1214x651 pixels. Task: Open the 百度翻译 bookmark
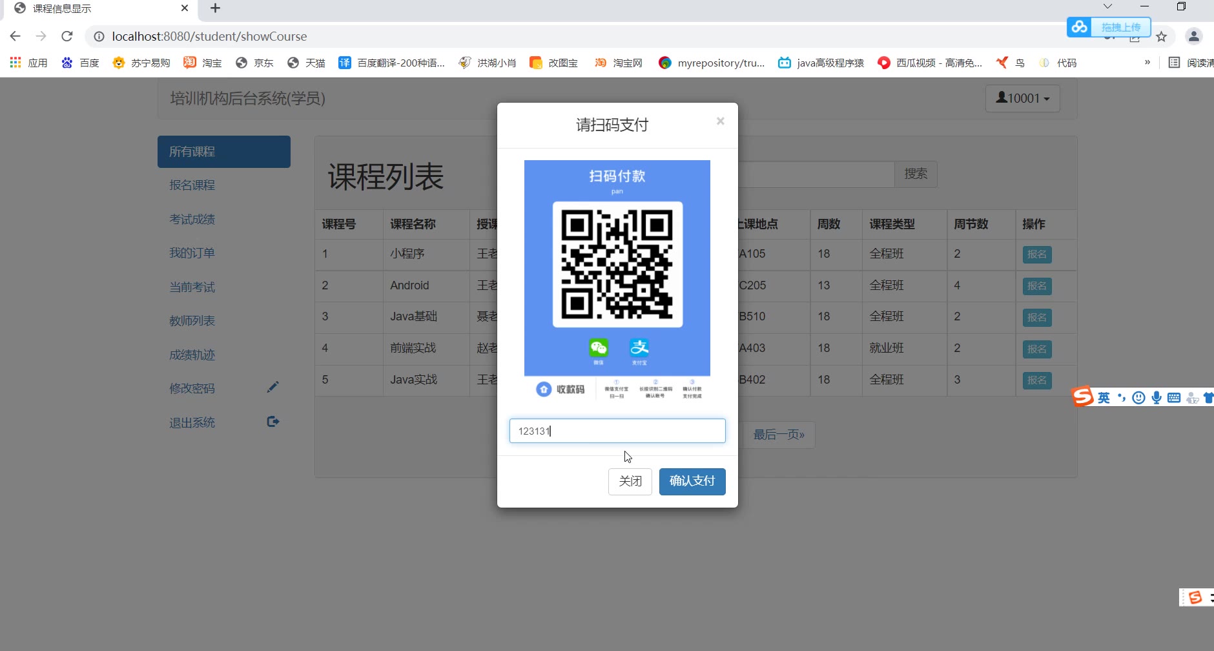(x=392, y=63)
